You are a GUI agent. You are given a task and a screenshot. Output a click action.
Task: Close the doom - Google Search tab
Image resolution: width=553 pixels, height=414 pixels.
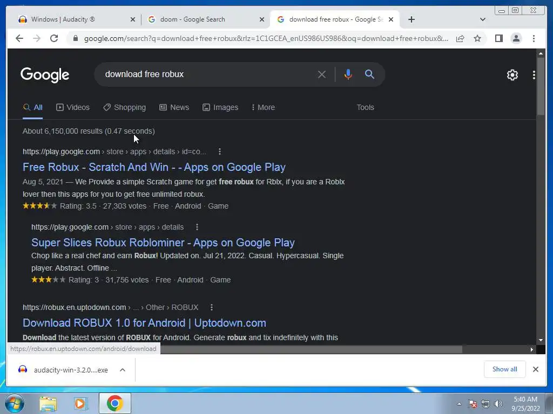[262, 19]
